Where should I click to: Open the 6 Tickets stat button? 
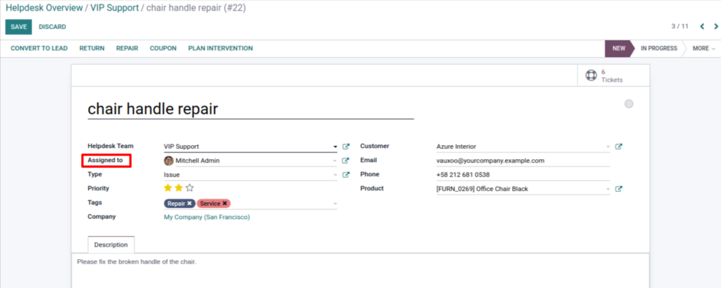click(x=605, y=75)
